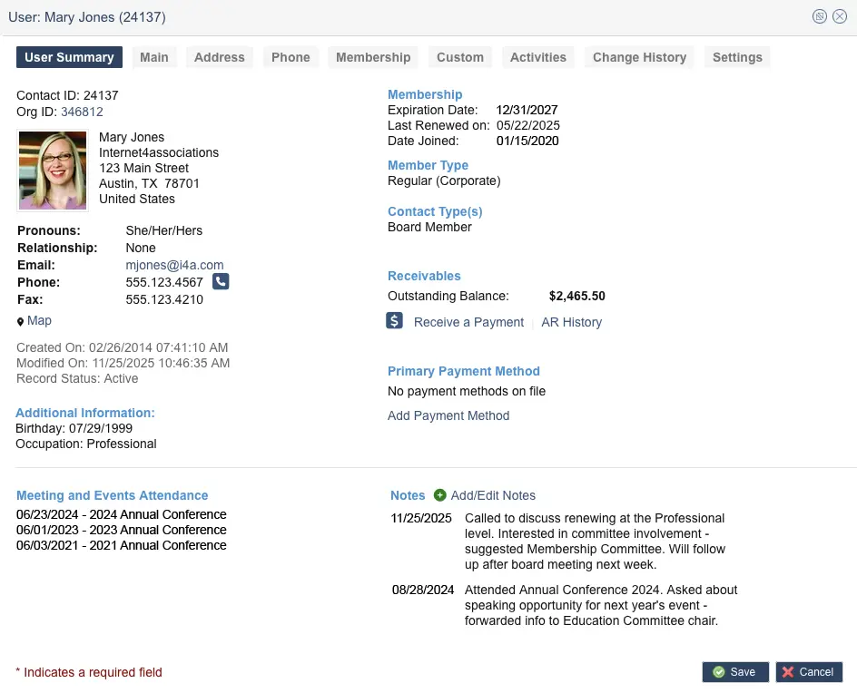Click Mary Jones profile photo
This screenshot has height=693, width=857.
coord(53,171)
